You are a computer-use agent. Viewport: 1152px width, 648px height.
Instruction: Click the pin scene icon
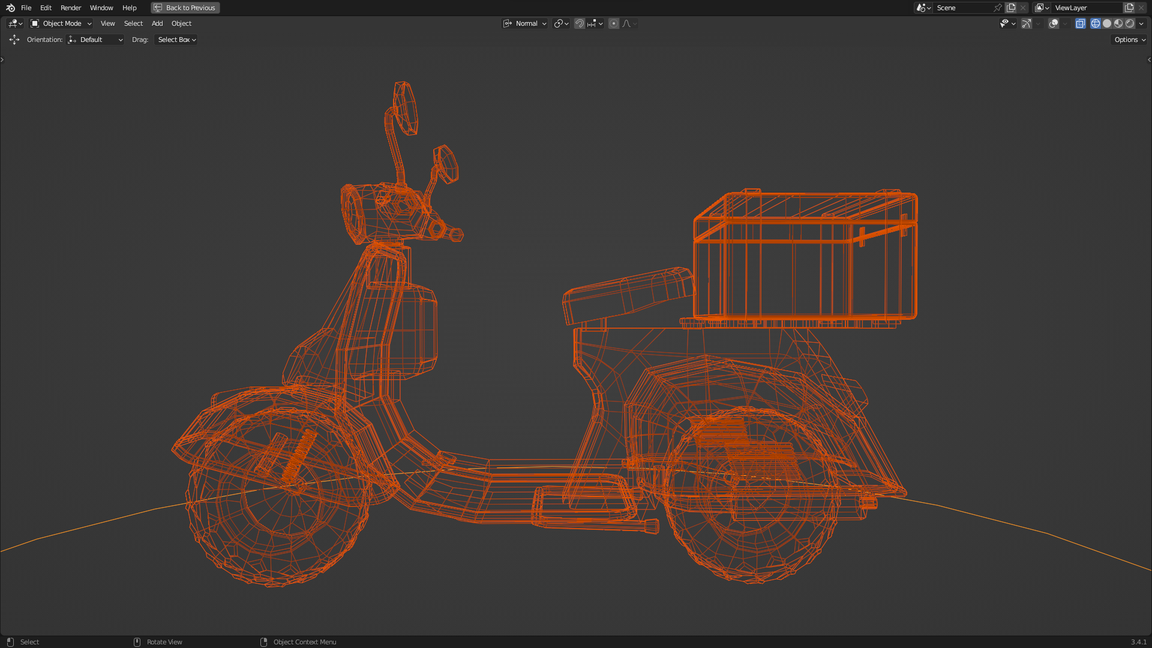coord(998,8)
